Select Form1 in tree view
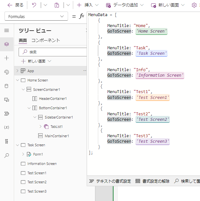This screenshot has height=201, width=200. point(38,154)
